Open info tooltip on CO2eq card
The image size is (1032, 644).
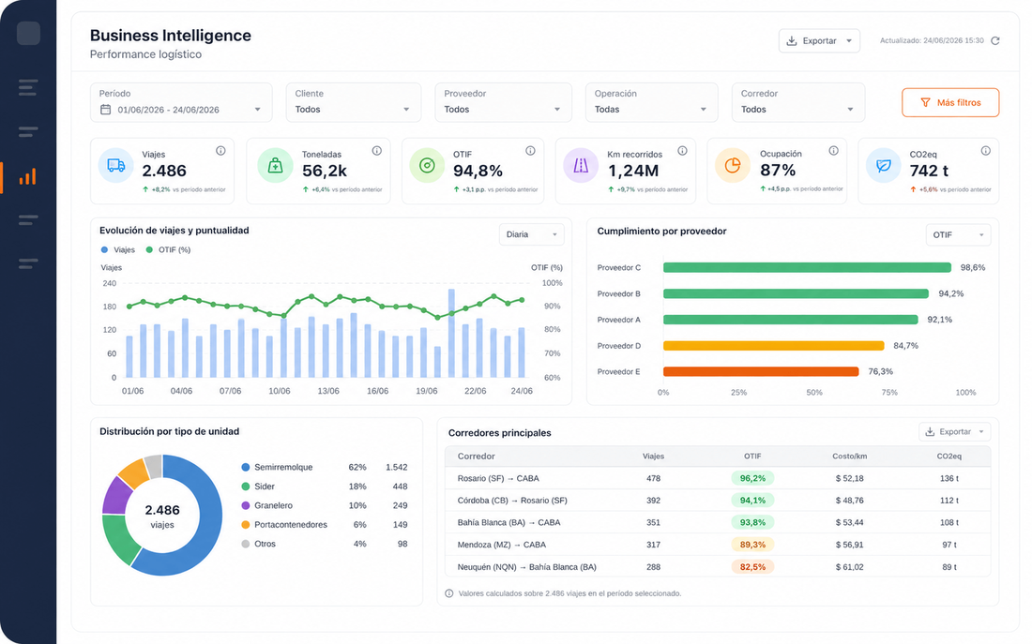(x=985, y=151)
